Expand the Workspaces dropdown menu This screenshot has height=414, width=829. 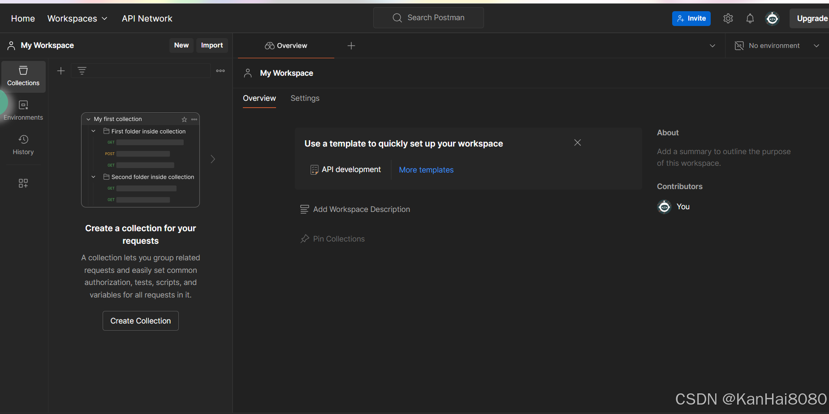point(77,18)
